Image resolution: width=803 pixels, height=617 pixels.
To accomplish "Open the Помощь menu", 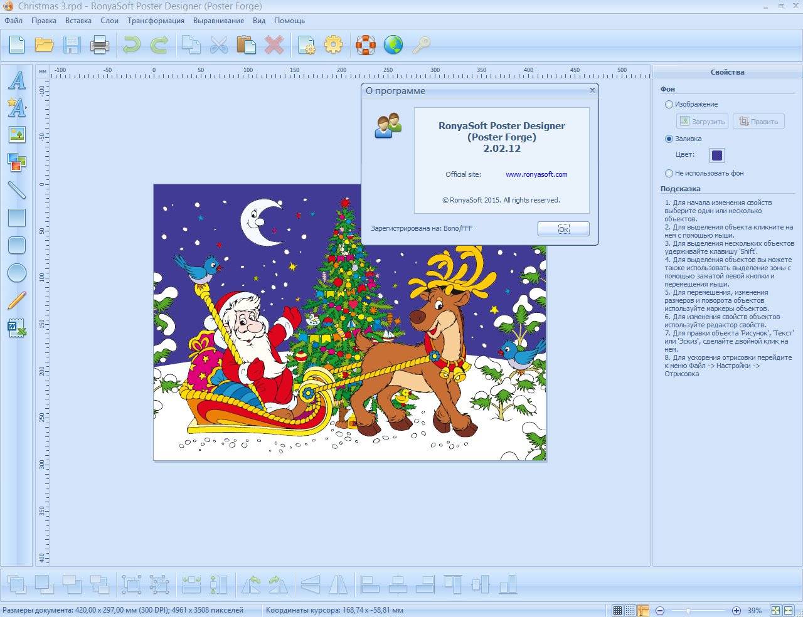I will pyautogui.click(x=290, y=21).
